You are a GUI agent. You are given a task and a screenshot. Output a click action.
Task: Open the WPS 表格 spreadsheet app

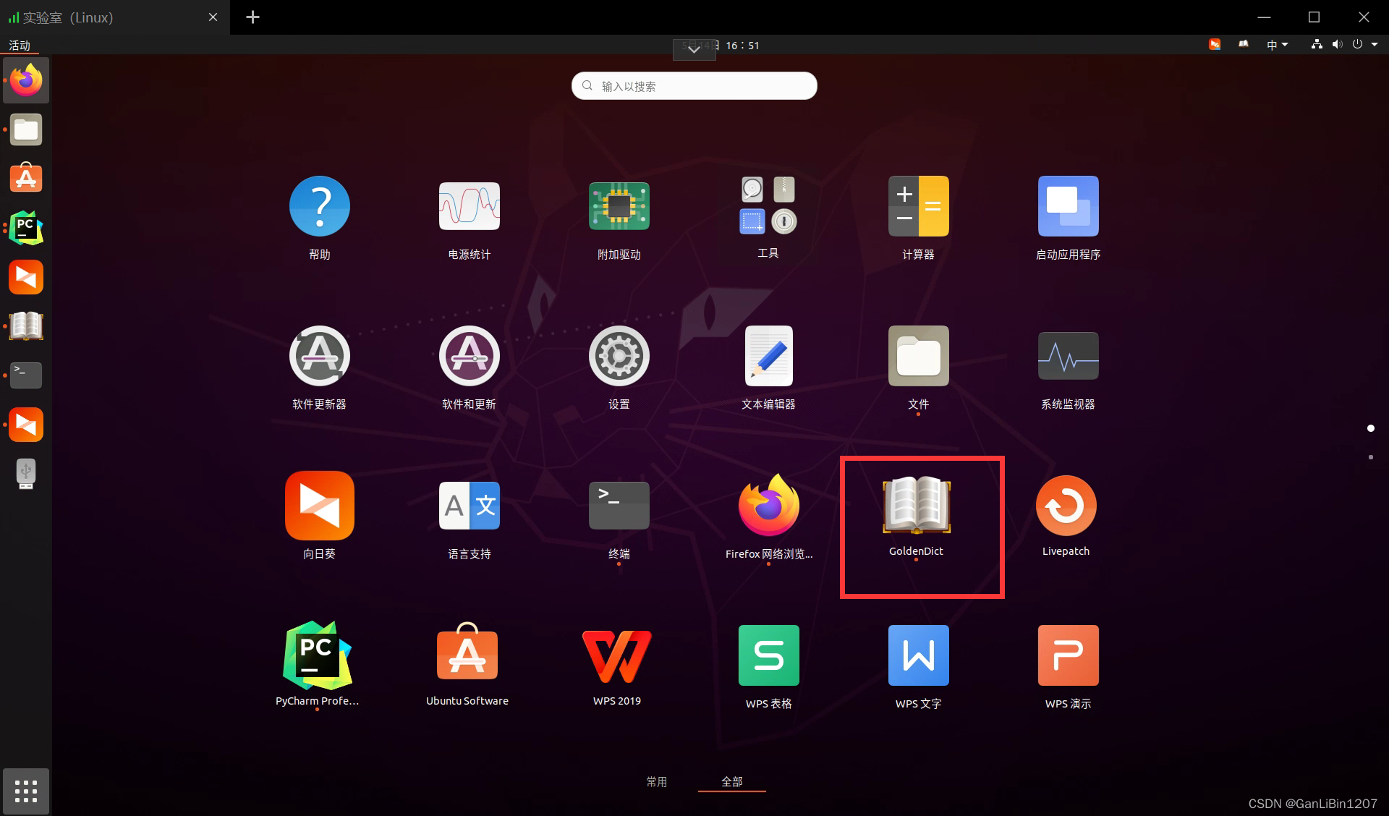[768, 655]
